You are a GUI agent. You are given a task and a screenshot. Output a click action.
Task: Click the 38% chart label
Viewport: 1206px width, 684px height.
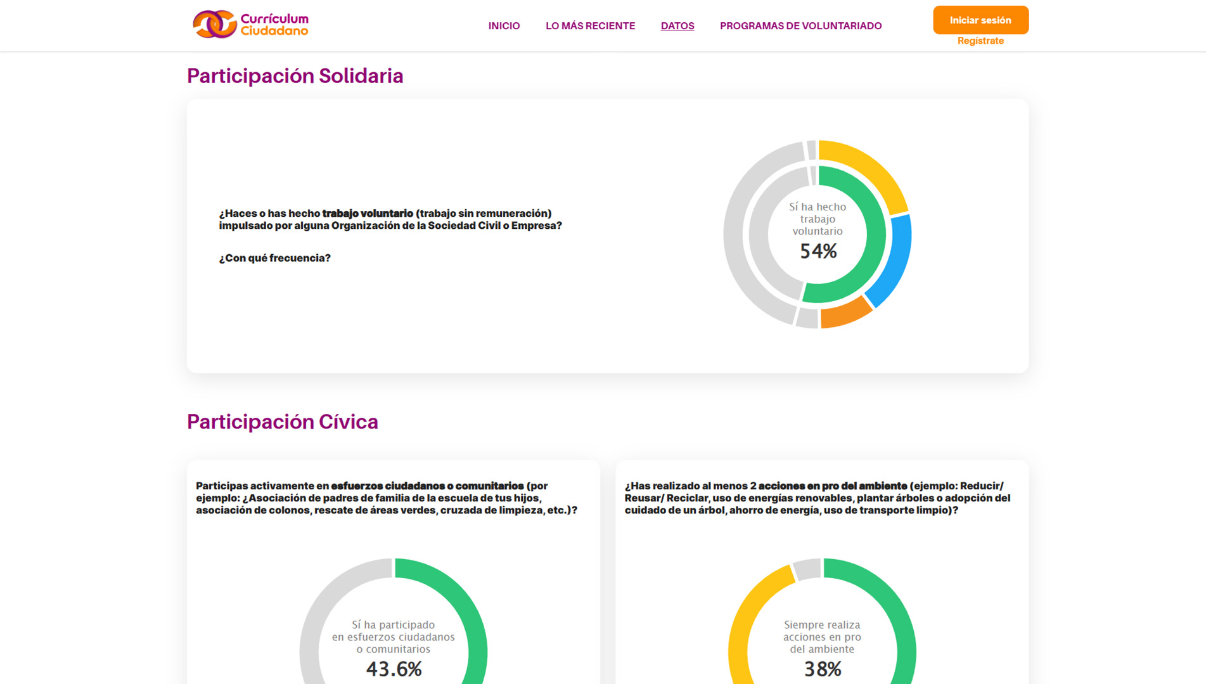pyautogui.click(x=822, y=669)
